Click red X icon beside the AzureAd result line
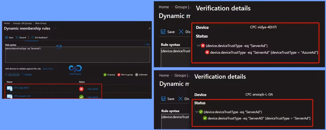 pos(207,53)
